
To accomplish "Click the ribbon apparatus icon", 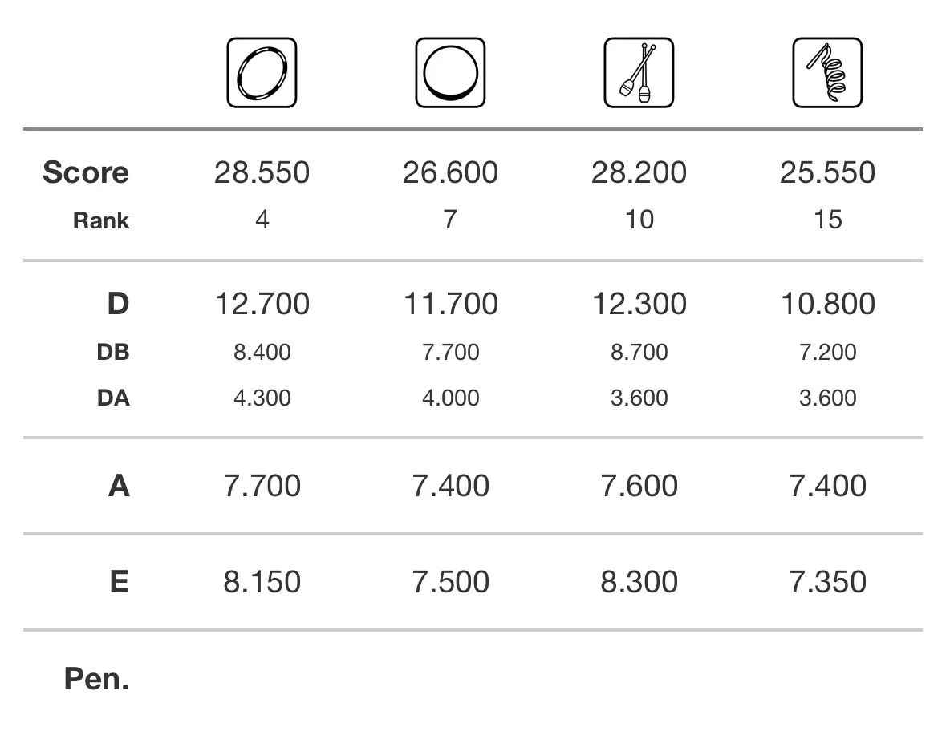I will pos(827,73).
